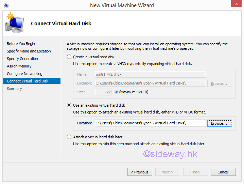Click the Cancel button
244x184 pixels.
223,172
